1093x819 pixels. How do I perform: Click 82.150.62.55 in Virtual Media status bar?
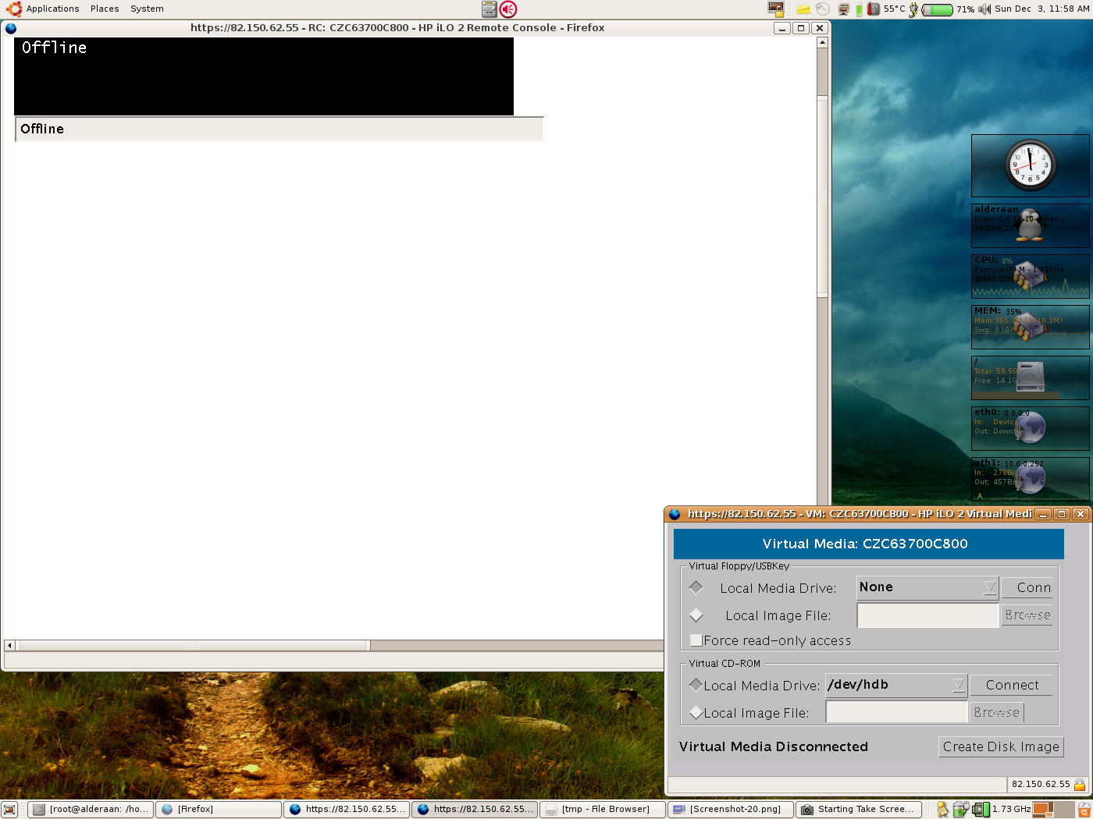pos(1041,784)
